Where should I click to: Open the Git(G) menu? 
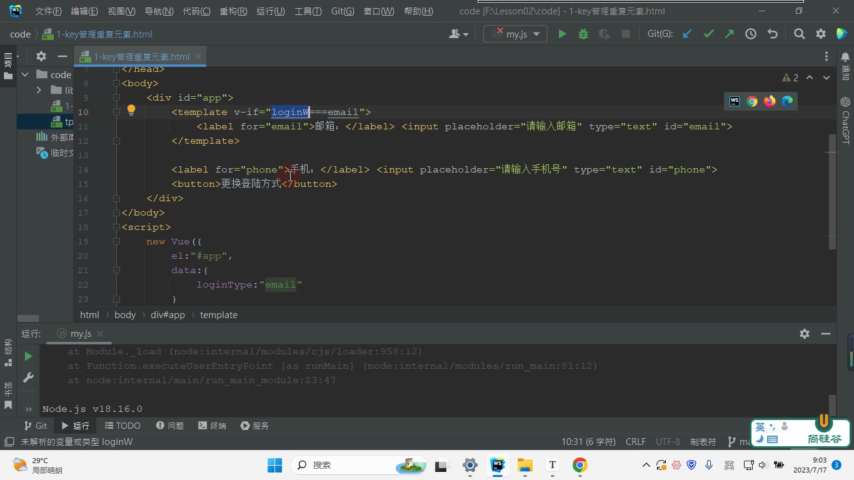tap(343, 11)
